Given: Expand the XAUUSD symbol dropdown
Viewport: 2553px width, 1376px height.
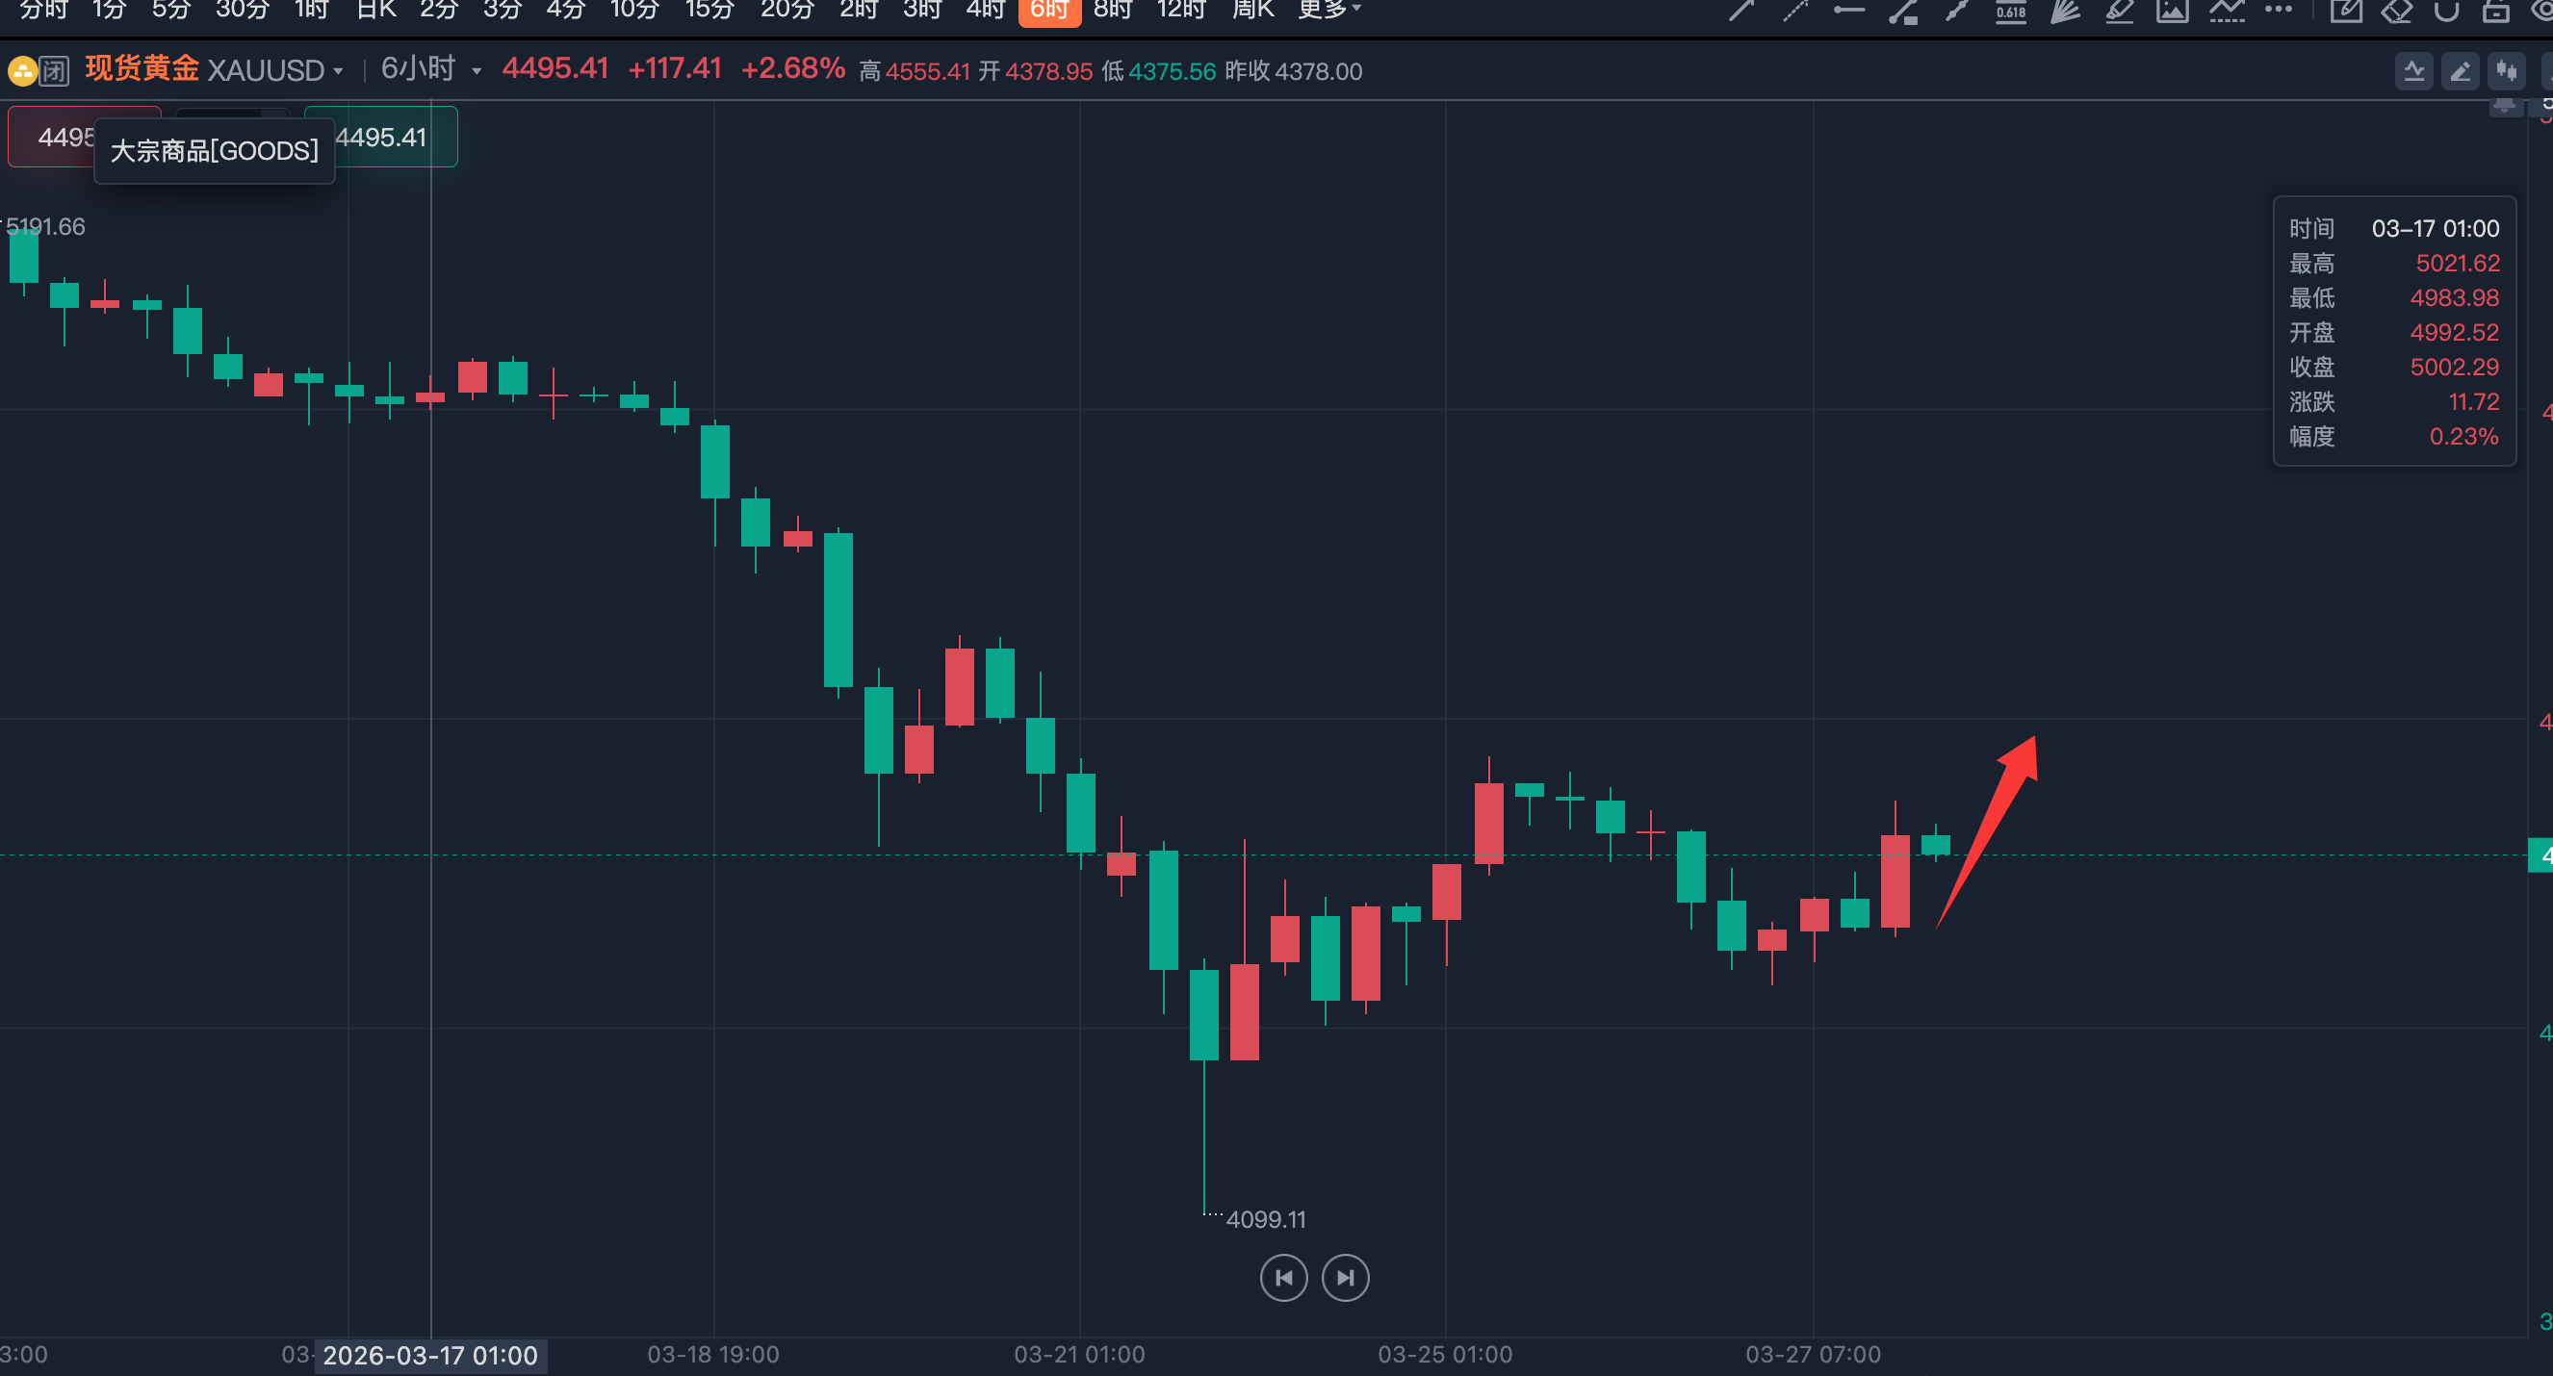Looking at the screenshot, I should click(x=338, y=71).
